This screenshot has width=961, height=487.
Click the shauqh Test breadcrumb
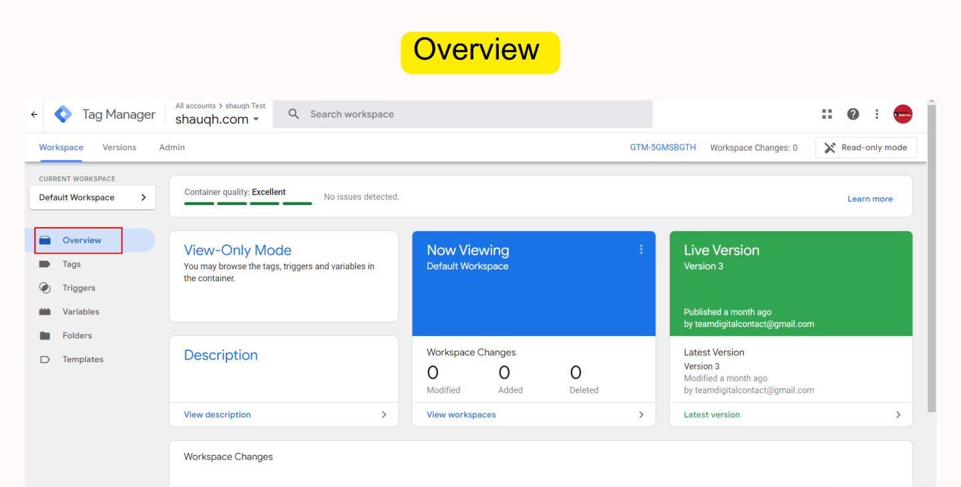coord(245,106)
